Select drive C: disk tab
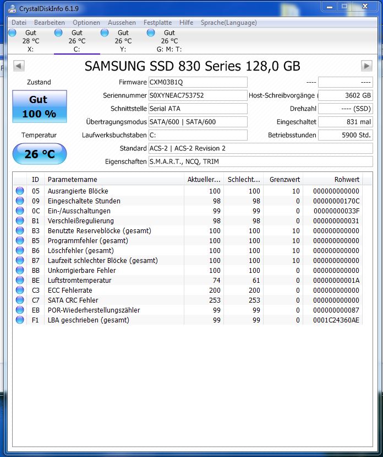Viewport: 383px width, 457px height. pyautogui.click(x=77, y=41)
